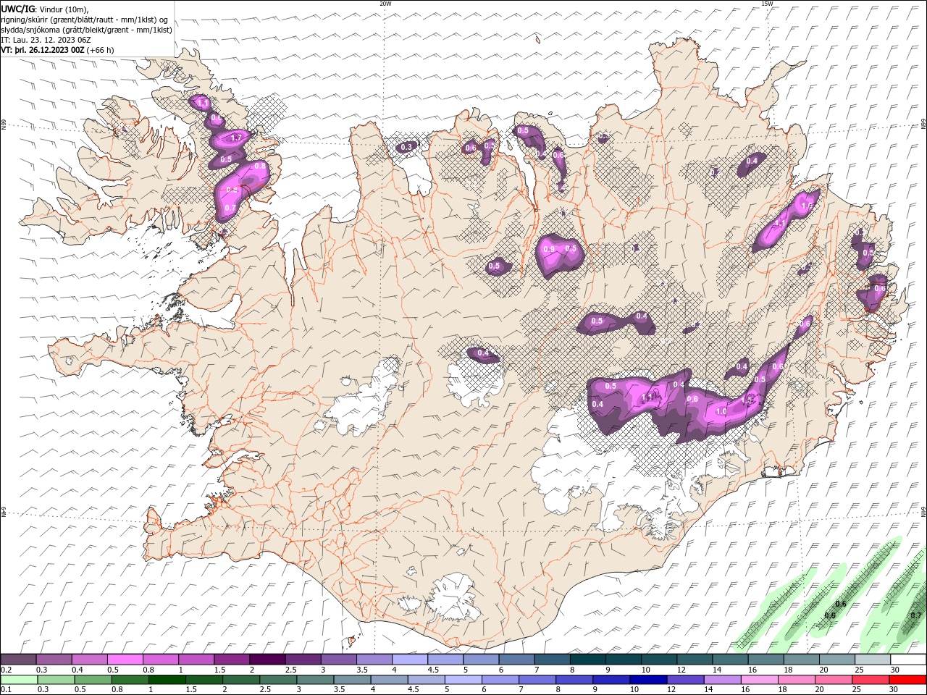This screenshot has height=695, width=927.
Task: Click the deep blue 10 swatch in lower legend
Action: coord(648,680)
